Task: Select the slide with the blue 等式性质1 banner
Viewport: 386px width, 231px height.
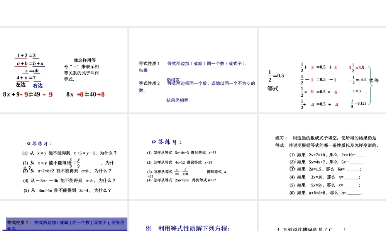Action: click(64, 216)
